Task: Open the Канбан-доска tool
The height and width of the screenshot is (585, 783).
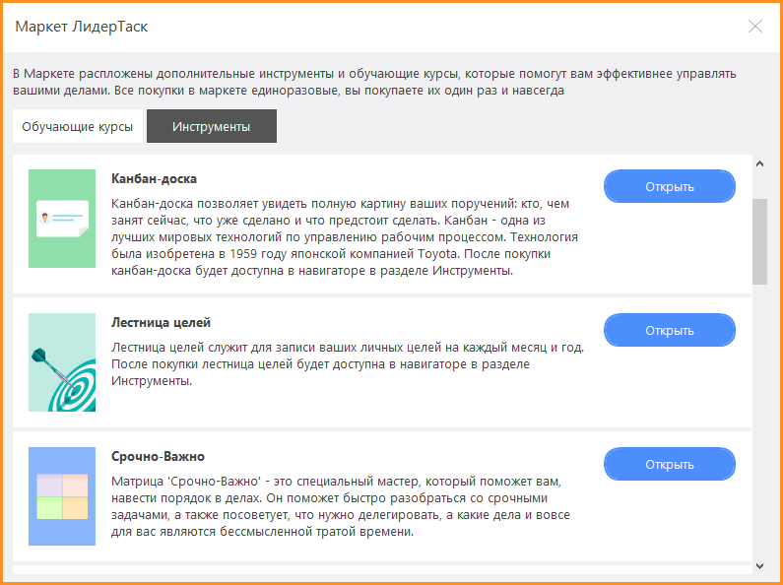Action: tap(670, 187)
